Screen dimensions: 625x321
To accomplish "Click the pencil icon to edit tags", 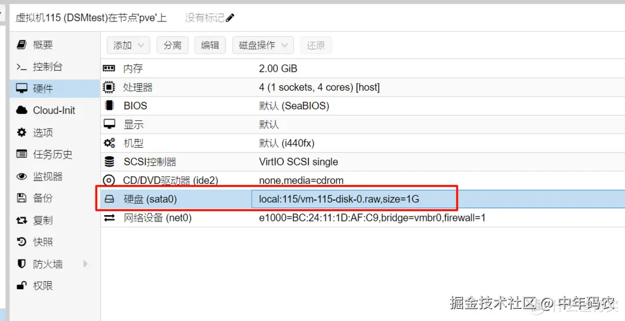I will 230,18.
